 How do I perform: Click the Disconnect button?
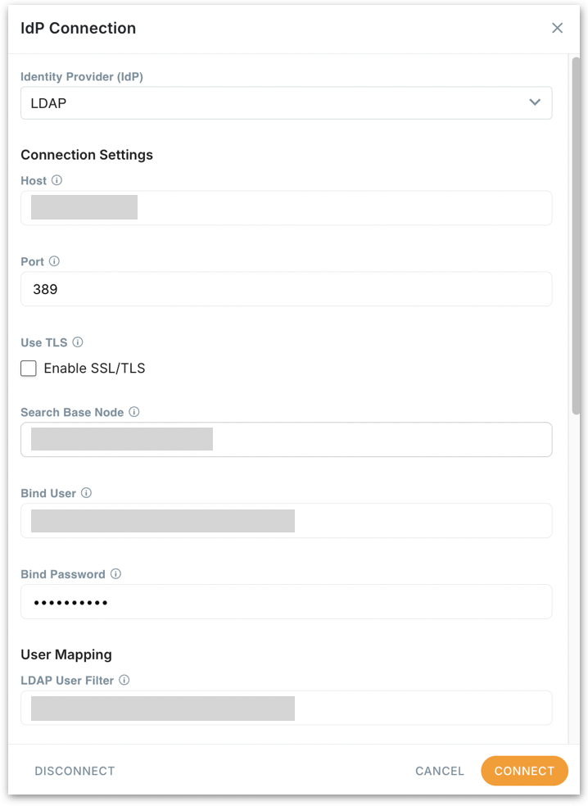pos(75,771)
